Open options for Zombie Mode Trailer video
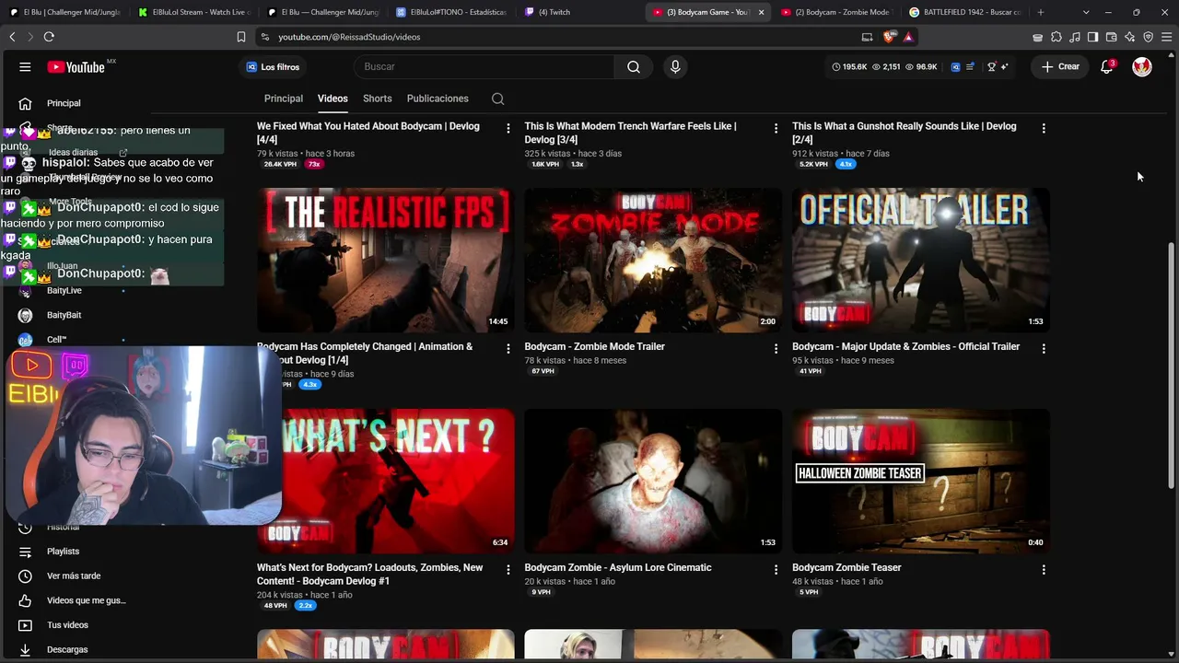Image resolution: width=1179 pixels, height=663 pixels. (776, 349)
